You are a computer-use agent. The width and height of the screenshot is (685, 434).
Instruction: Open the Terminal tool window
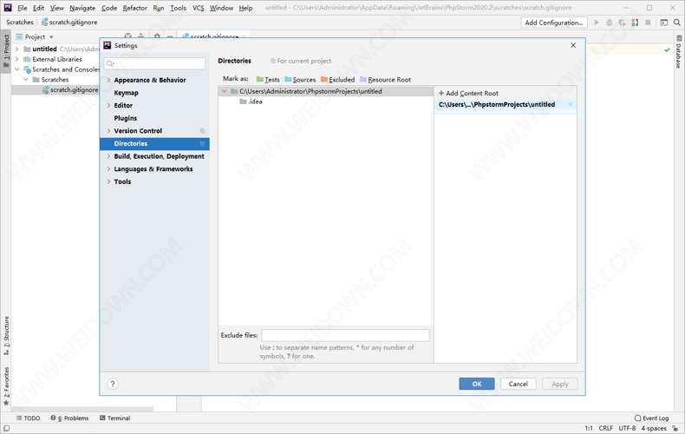[115, 418]
